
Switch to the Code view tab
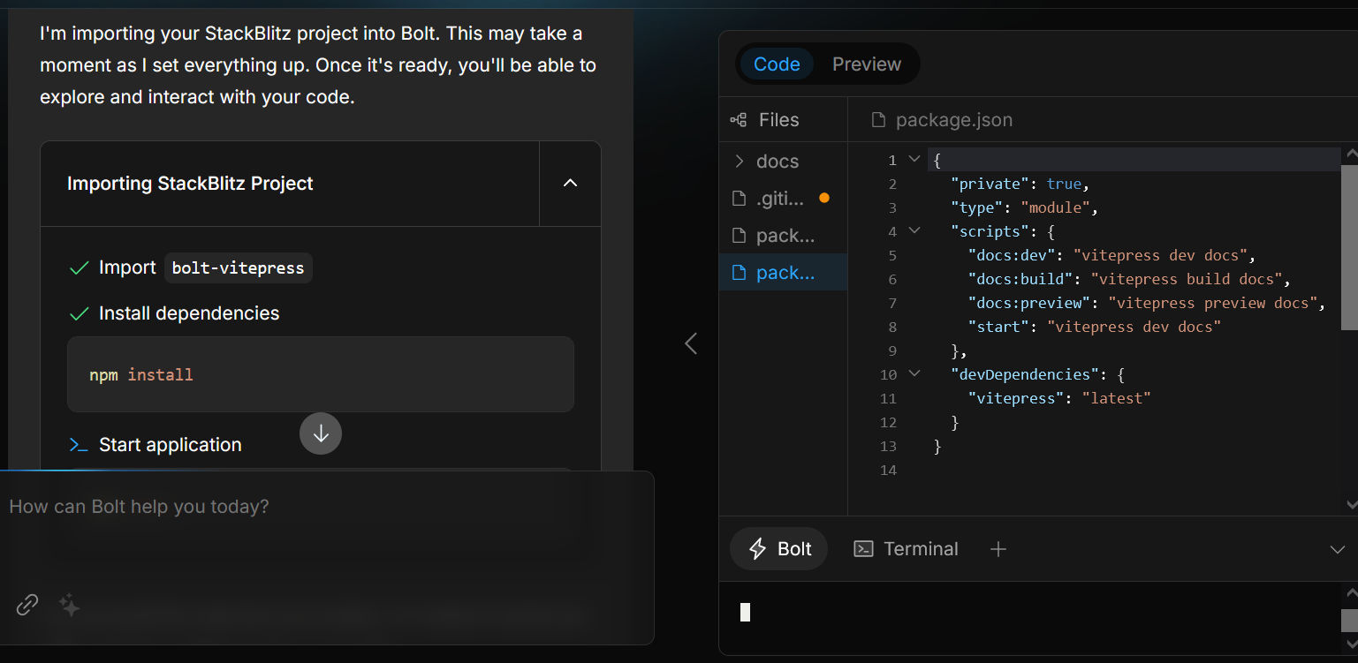[x=777, y=64]
